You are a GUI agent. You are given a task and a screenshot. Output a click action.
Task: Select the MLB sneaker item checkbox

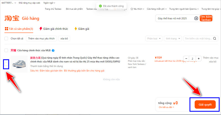[6, 64]
